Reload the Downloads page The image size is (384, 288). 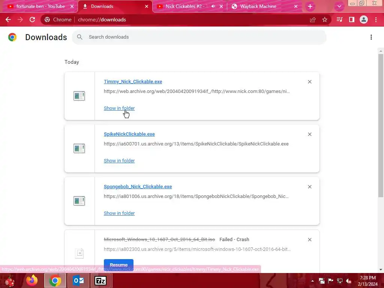[x=32, y=19]
